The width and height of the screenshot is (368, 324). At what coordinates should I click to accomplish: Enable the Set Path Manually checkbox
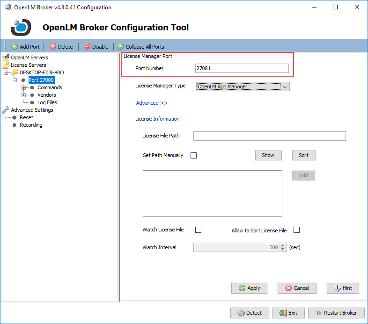[x=193, y=156]
